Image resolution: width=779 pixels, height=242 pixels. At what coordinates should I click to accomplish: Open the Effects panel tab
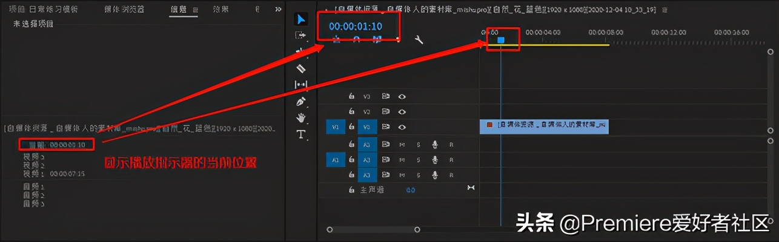(x=220, y=10)
